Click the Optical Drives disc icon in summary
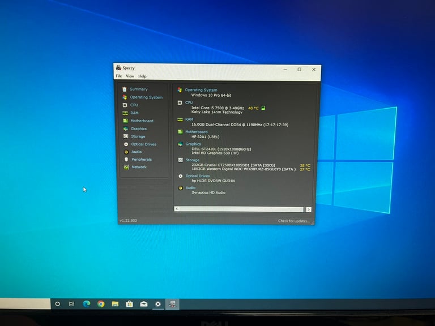Screen dimensions: 435x326 pos(181,176)
